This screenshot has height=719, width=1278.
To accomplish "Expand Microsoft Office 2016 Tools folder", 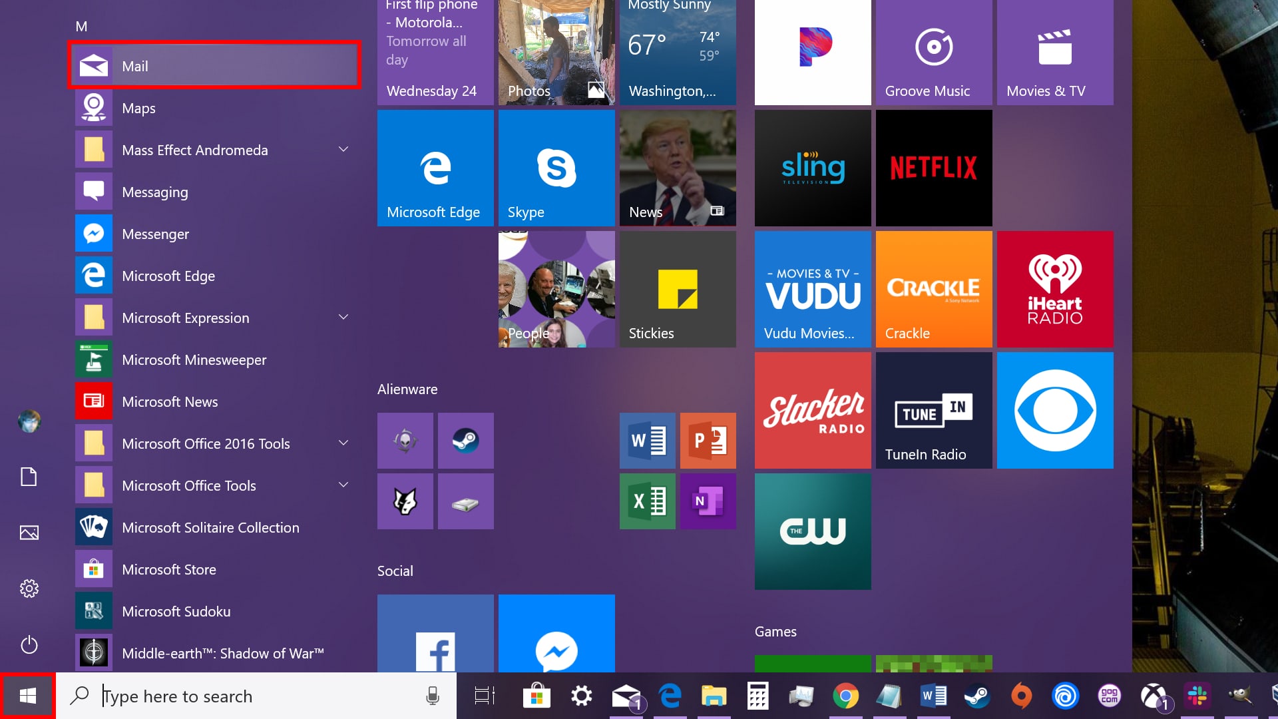I will [343, 443].
